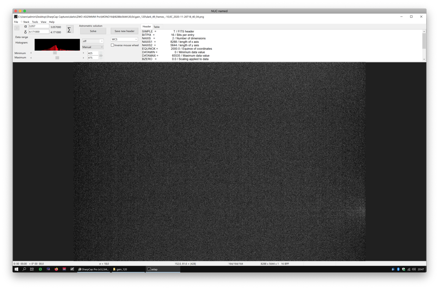The width and height of the screenshot is (439, 289).
Task: Click the alpha coordinate input field
Action: [x=39, y=26]
